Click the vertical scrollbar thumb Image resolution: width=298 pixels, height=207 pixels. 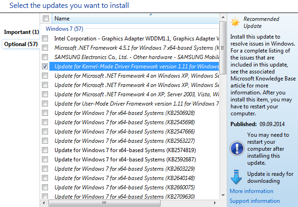pos(223,47)
